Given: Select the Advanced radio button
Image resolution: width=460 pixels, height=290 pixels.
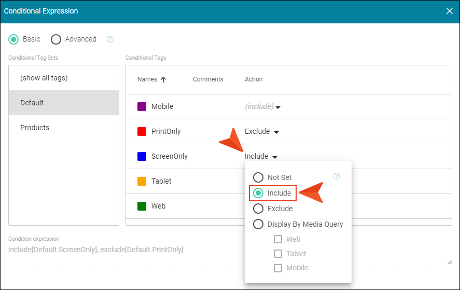Looking at the screenshot, I should coord(55,39).
